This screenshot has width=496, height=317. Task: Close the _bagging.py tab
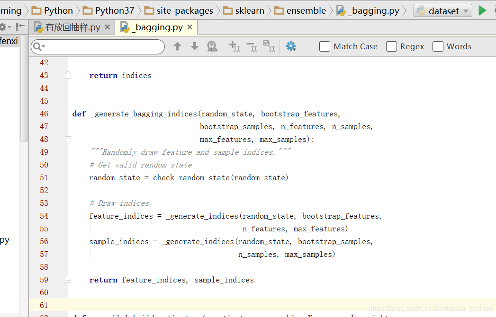point(190,27)
